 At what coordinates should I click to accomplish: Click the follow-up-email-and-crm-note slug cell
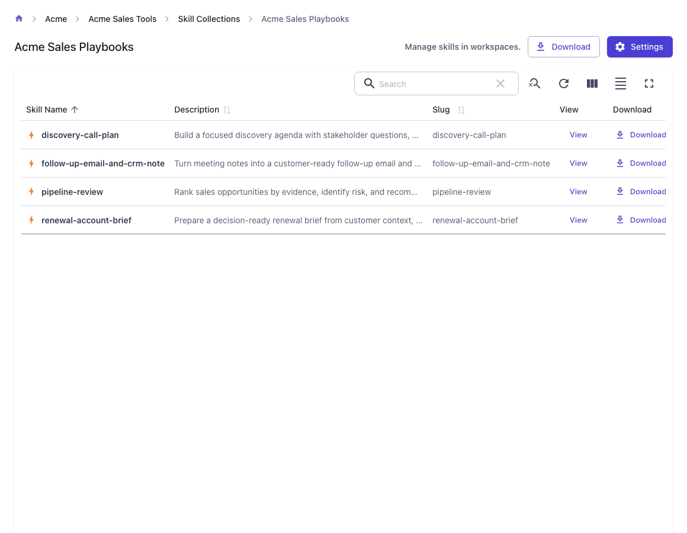pyautogui.click(x=491, y=163)
